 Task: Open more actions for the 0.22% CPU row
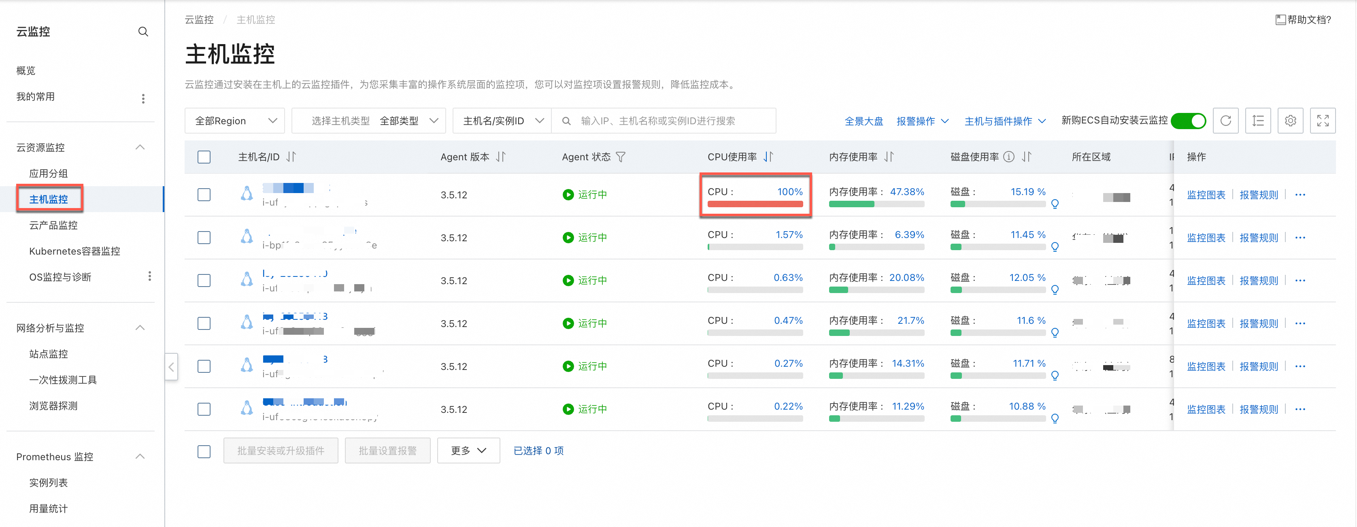tap(1300, 410)
